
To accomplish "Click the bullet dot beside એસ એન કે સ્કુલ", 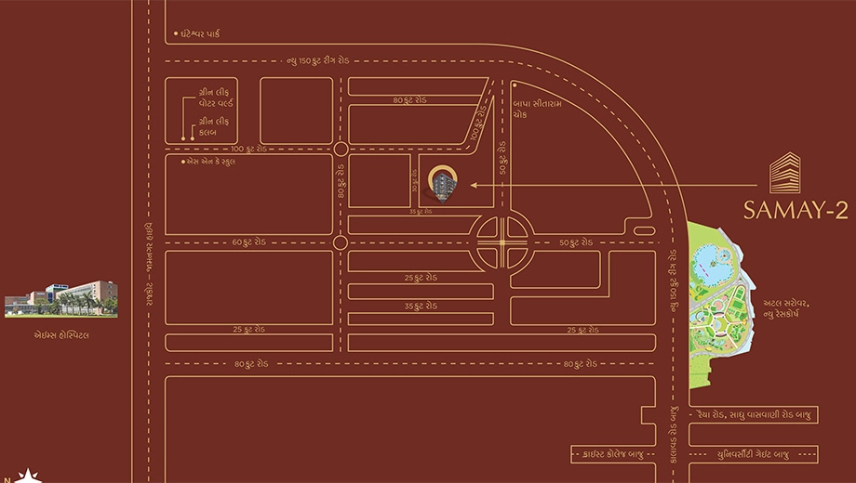I will tap(183, 162).
